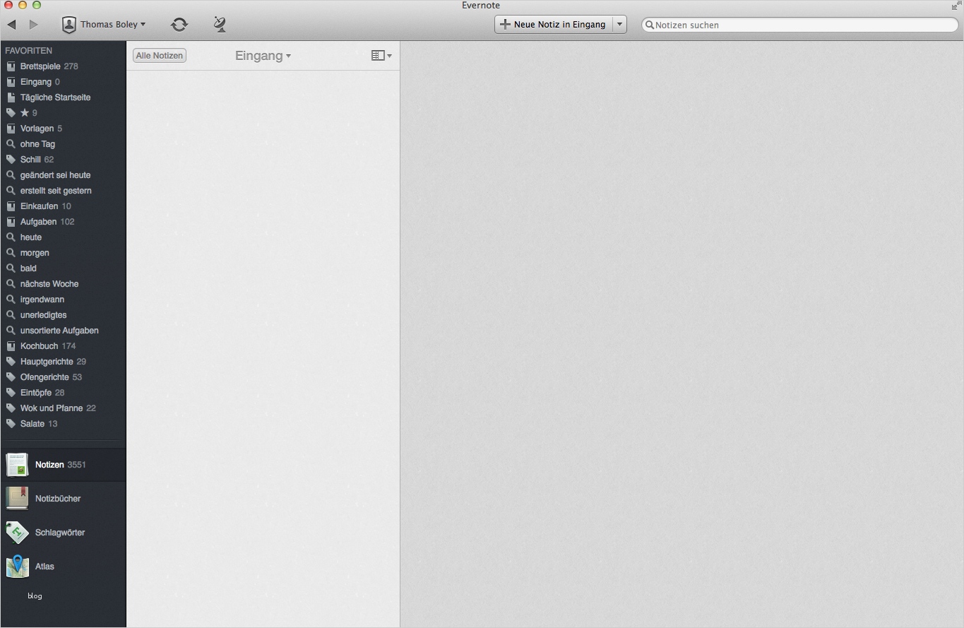The height and width of the screenshot is (628, 964).
Task: Click the notebook icon beside Vorlagen
Action: tap(11, 129)
